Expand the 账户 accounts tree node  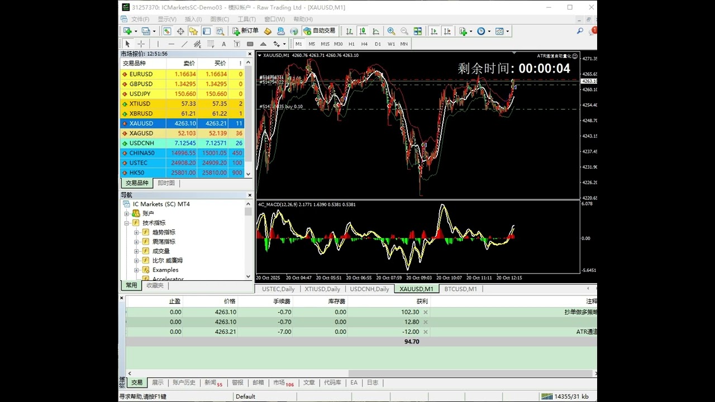[x=127, y=213]
